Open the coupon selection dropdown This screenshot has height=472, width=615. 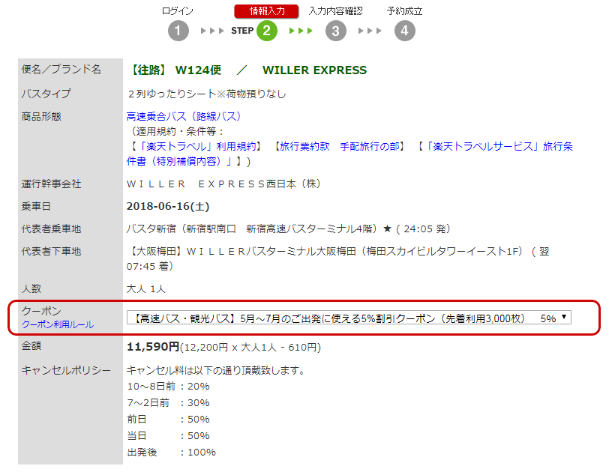point(349,318)
